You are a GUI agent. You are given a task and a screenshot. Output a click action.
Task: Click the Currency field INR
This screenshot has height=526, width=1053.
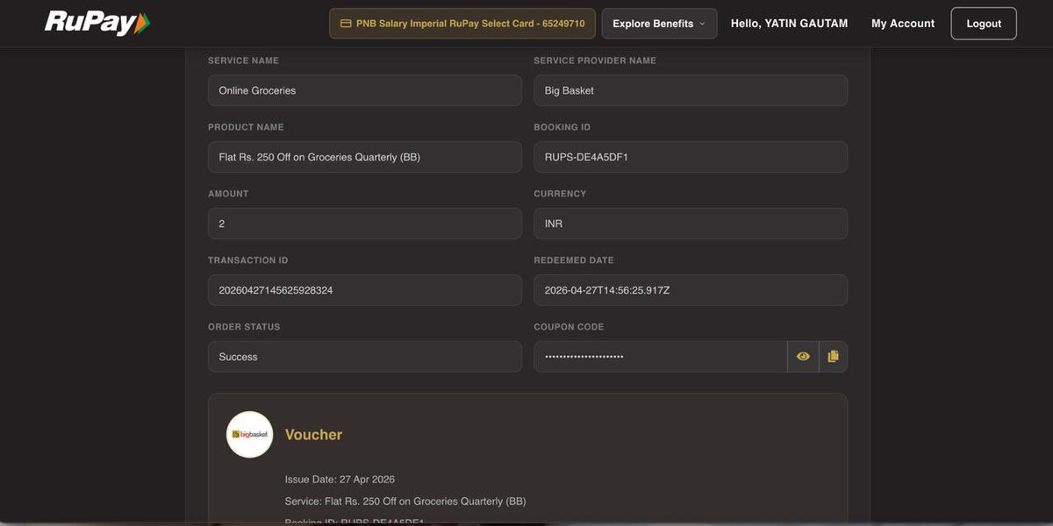pyautogui.click(x=691, y=224)
